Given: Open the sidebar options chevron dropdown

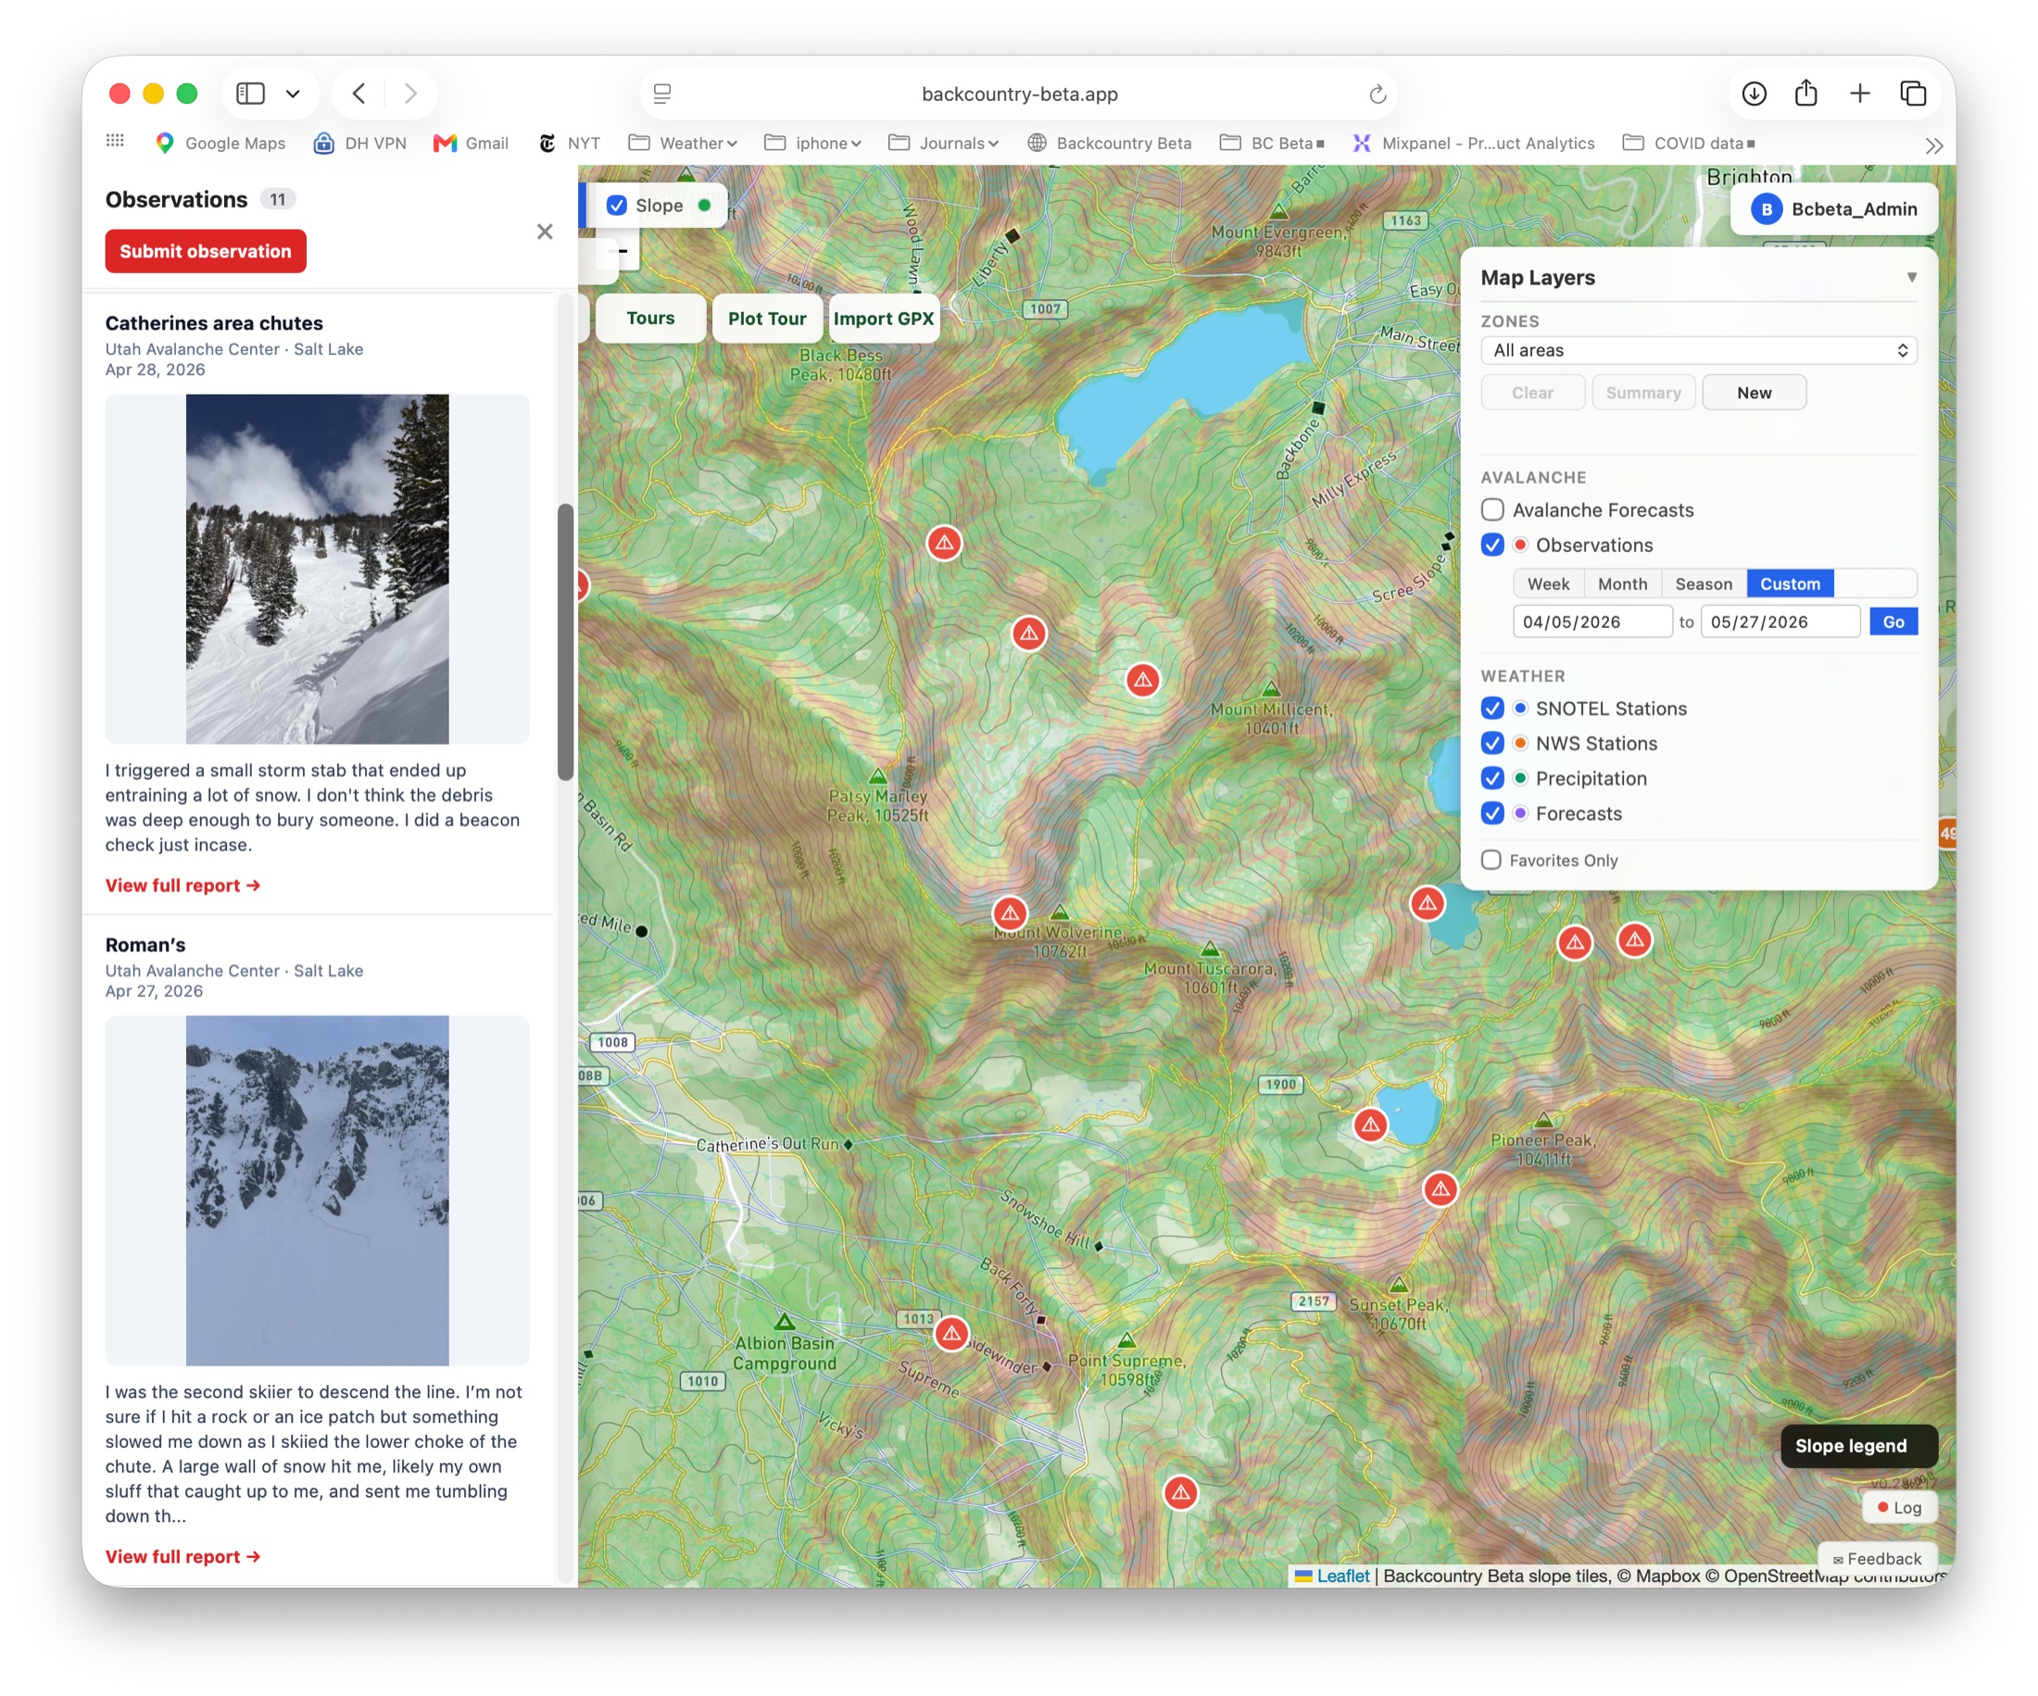Looking at the screenshot, I should (292, 94).
